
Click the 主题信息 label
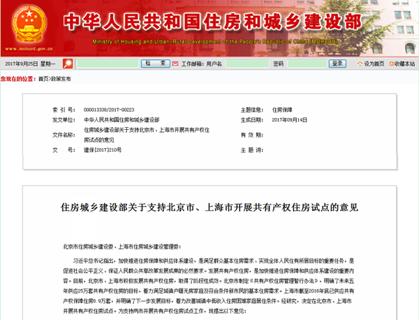[251, 110]
